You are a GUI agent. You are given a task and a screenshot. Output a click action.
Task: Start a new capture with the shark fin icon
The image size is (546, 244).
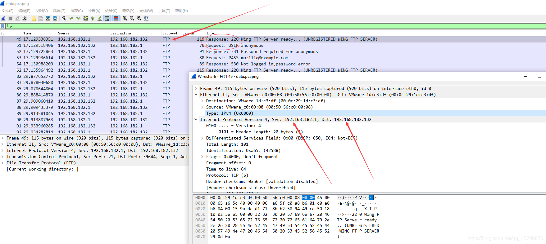[3, 18]
